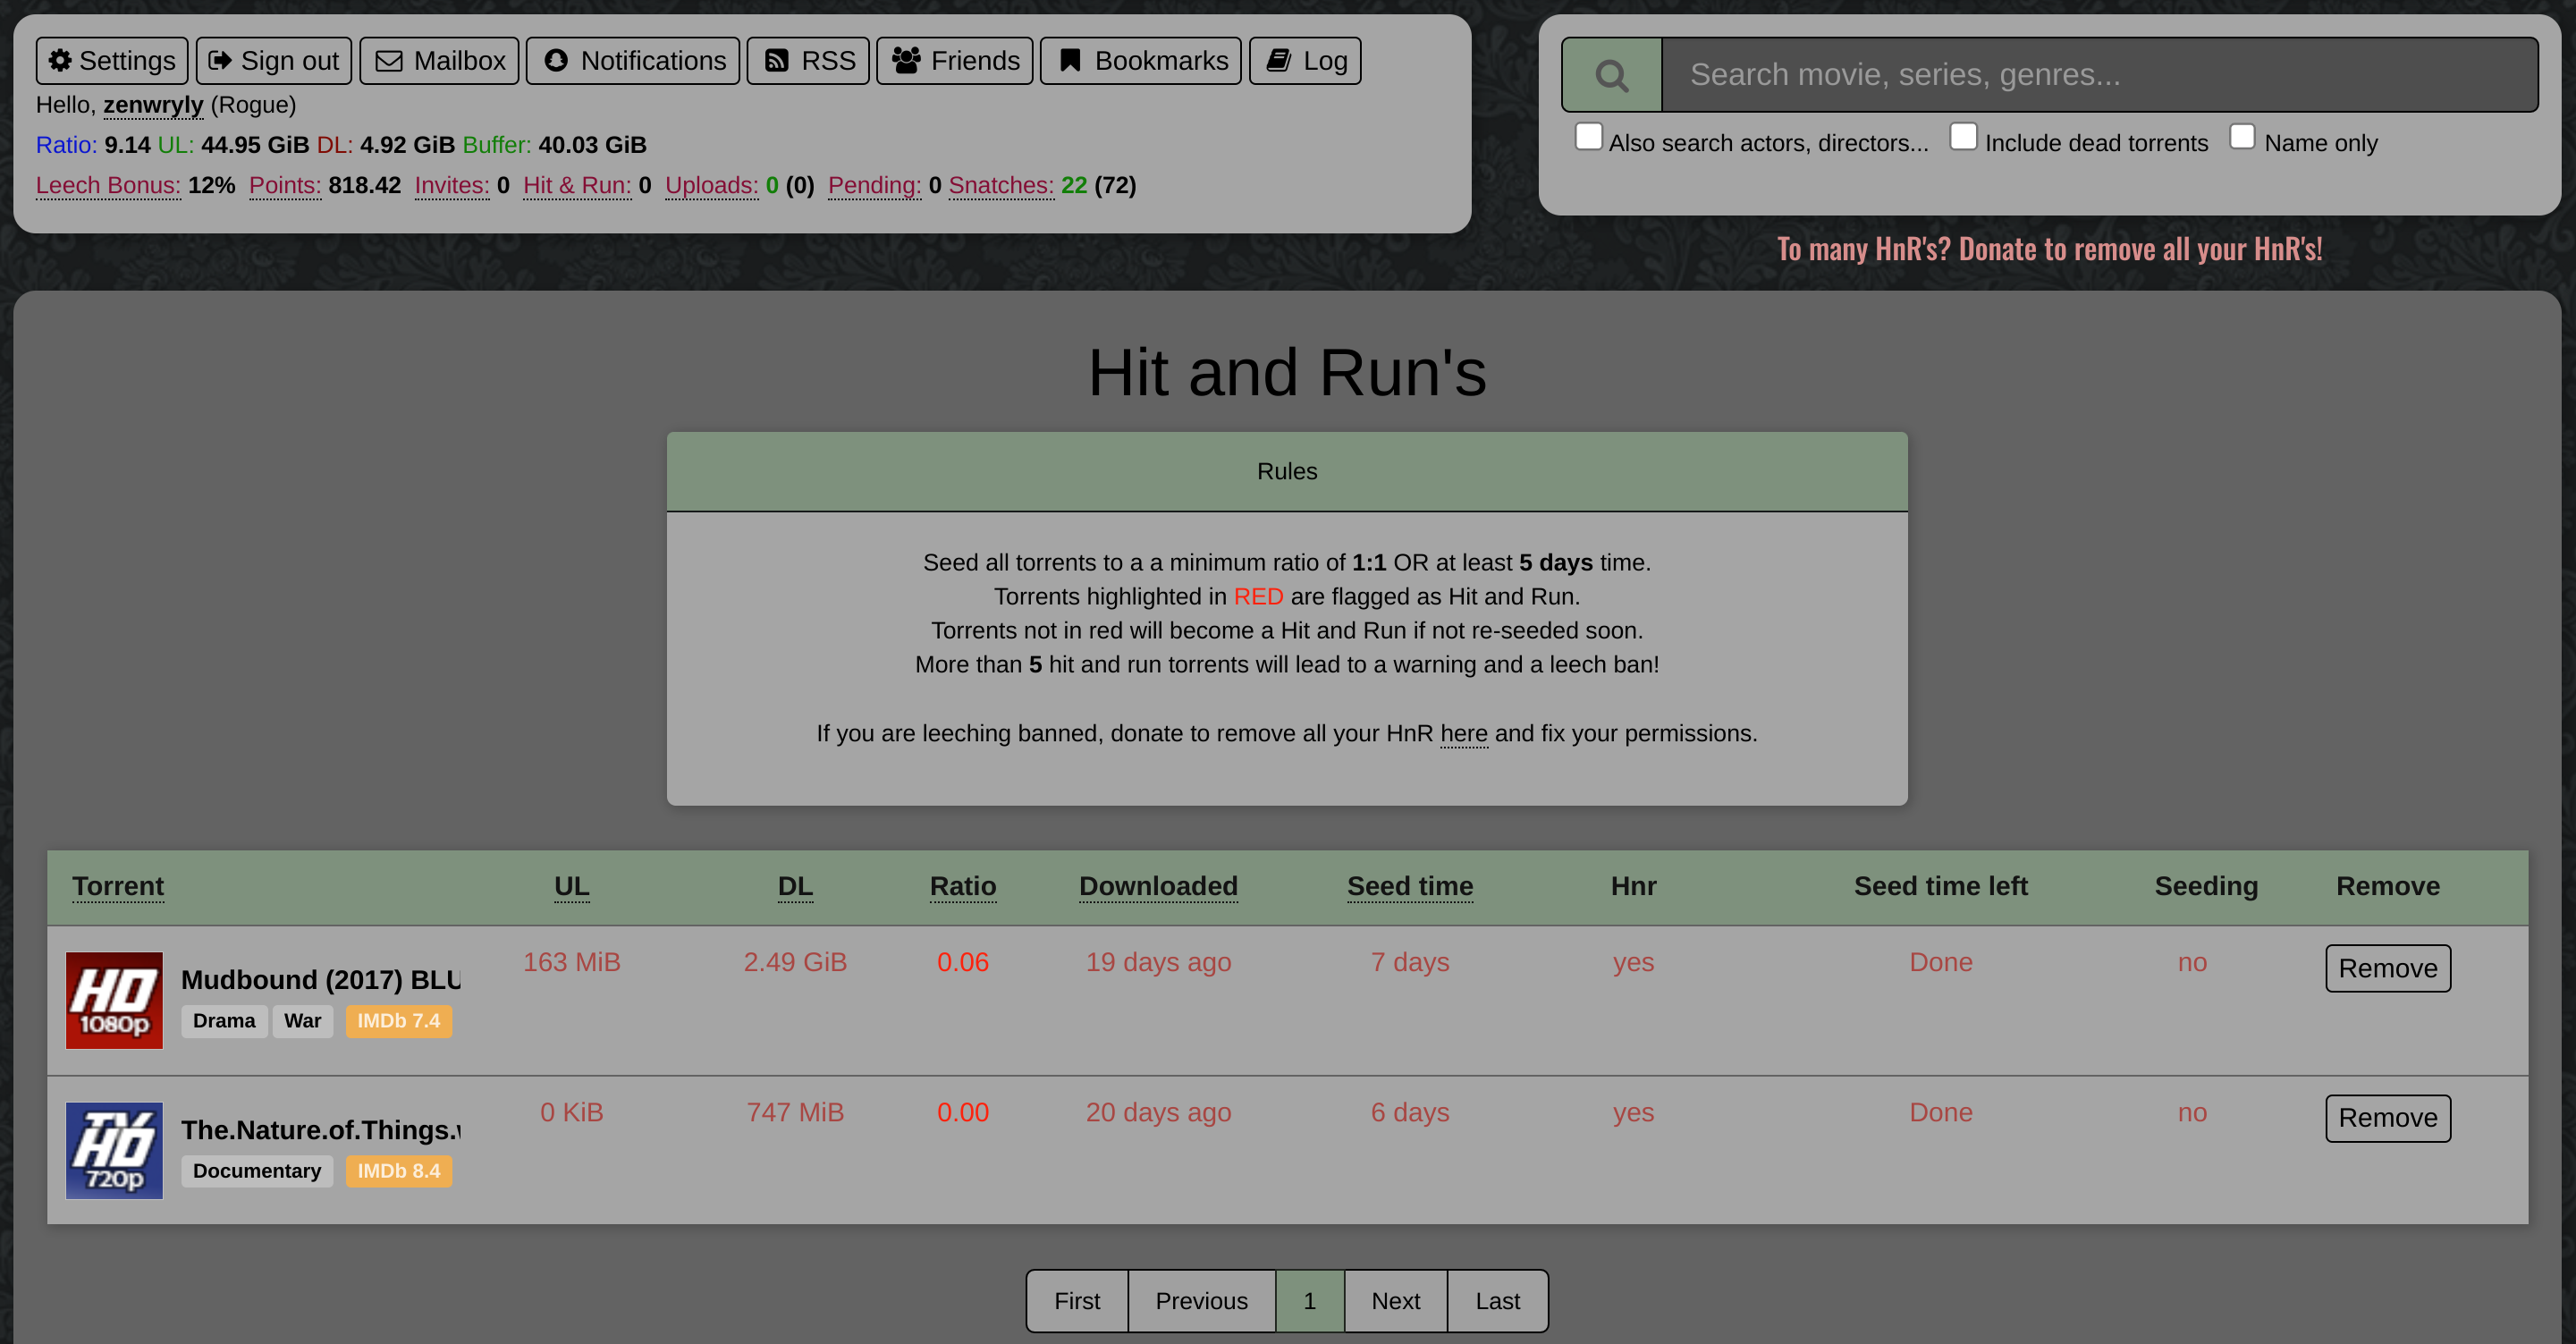Image resolution: width=2576 pixels, height=1344 pixels.
Task: Open Bookmarks via the bookmark icon
Action: click(x=1070, y=61)
